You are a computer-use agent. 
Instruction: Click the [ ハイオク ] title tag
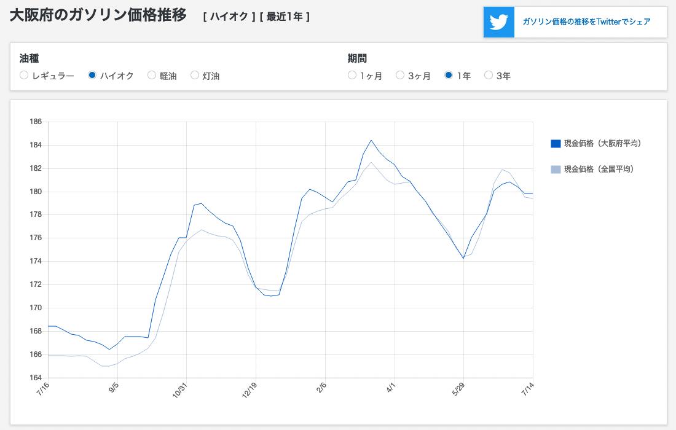(229, 17)
